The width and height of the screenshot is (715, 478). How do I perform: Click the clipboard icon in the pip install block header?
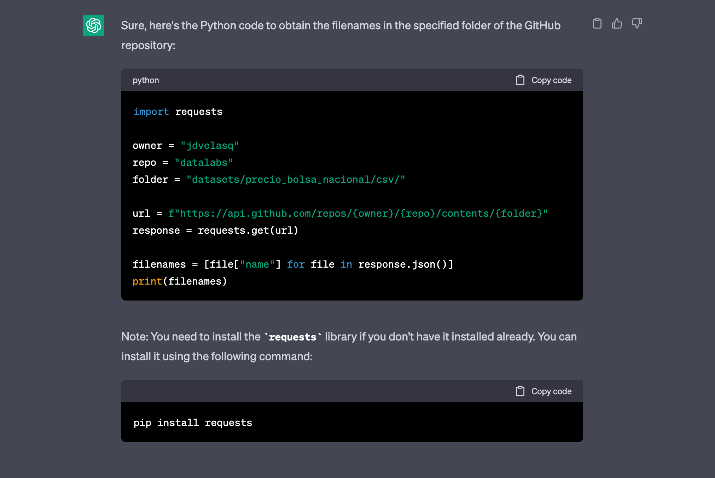[x=520, y=391]
